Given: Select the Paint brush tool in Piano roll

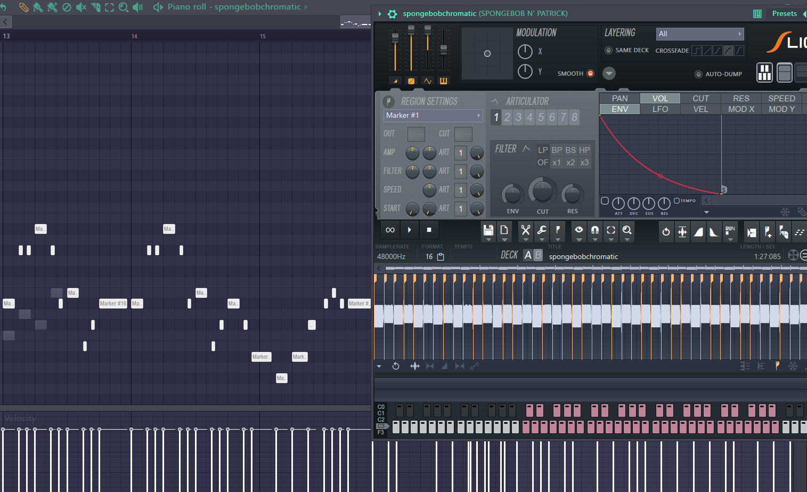Looking at the screenshot, I should coord(38,7).
